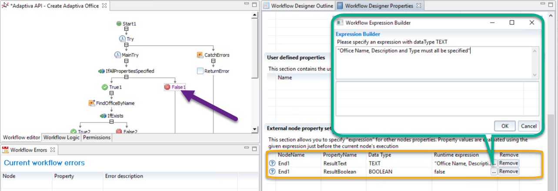Open expression editor for ResultBoolean row

pos(494,171)
